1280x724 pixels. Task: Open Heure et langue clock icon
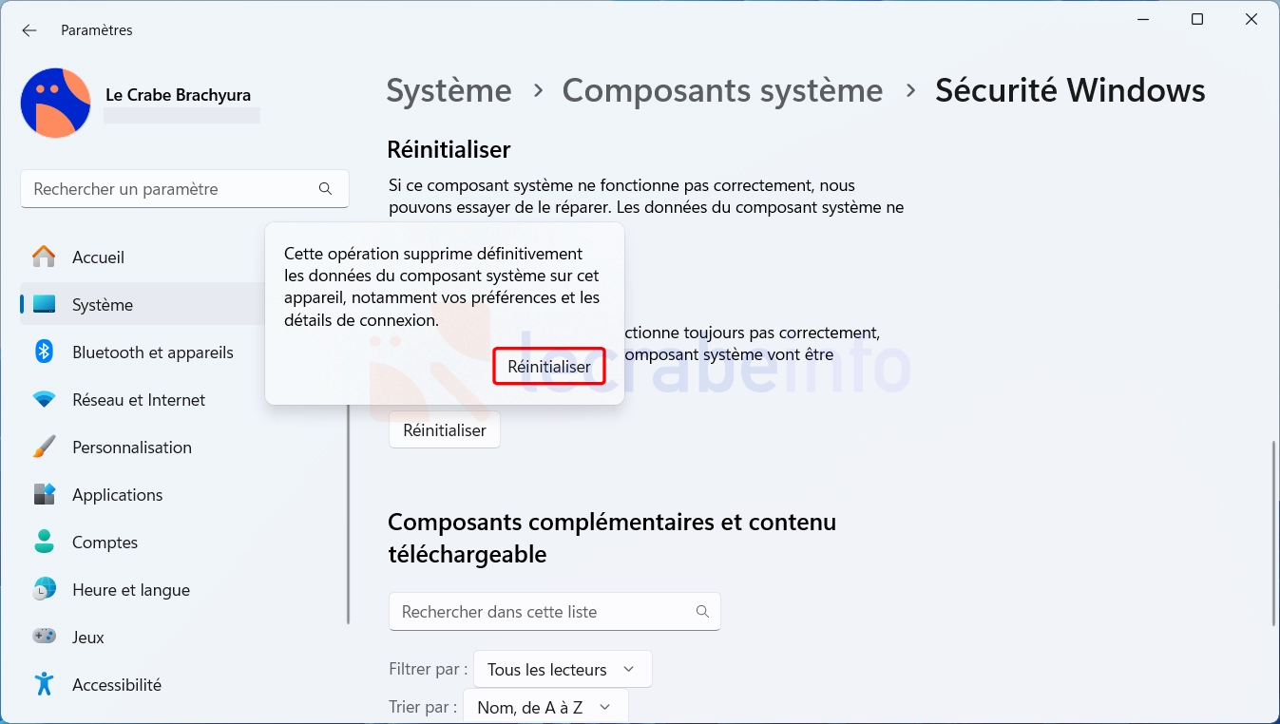[44, 589]
